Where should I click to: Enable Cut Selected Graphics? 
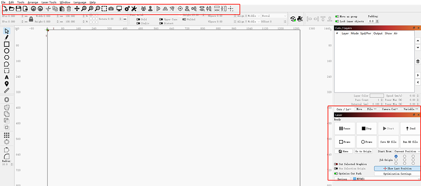pos(336,164)
